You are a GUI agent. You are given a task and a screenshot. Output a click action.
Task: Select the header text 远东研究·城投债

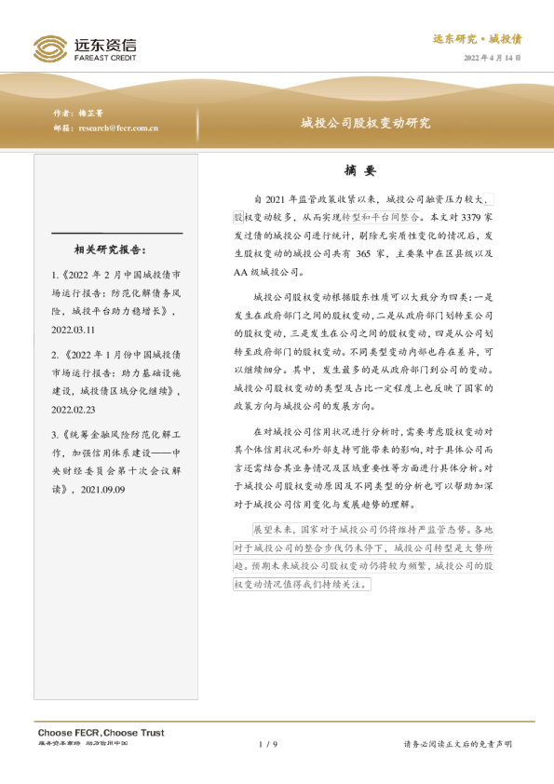(x=477, y=39)
